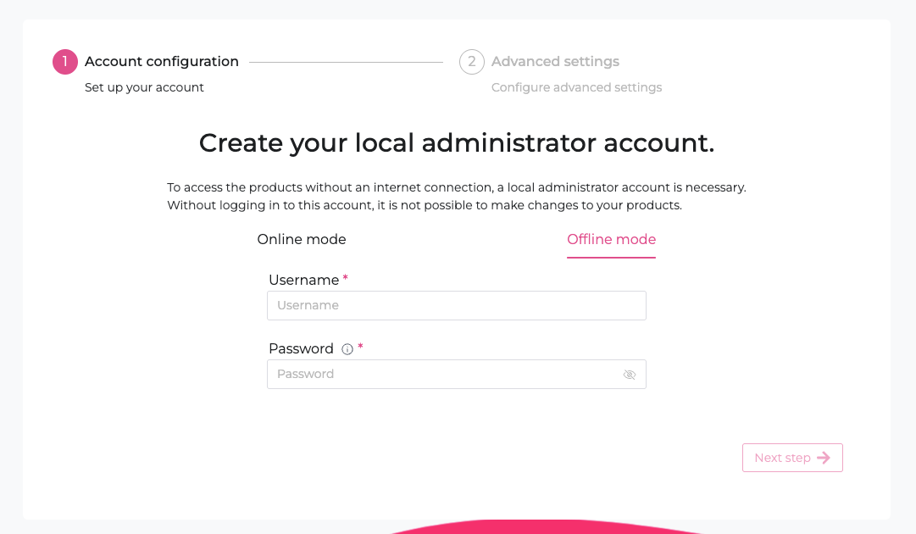Click the arrow icon in Next step

824,458
